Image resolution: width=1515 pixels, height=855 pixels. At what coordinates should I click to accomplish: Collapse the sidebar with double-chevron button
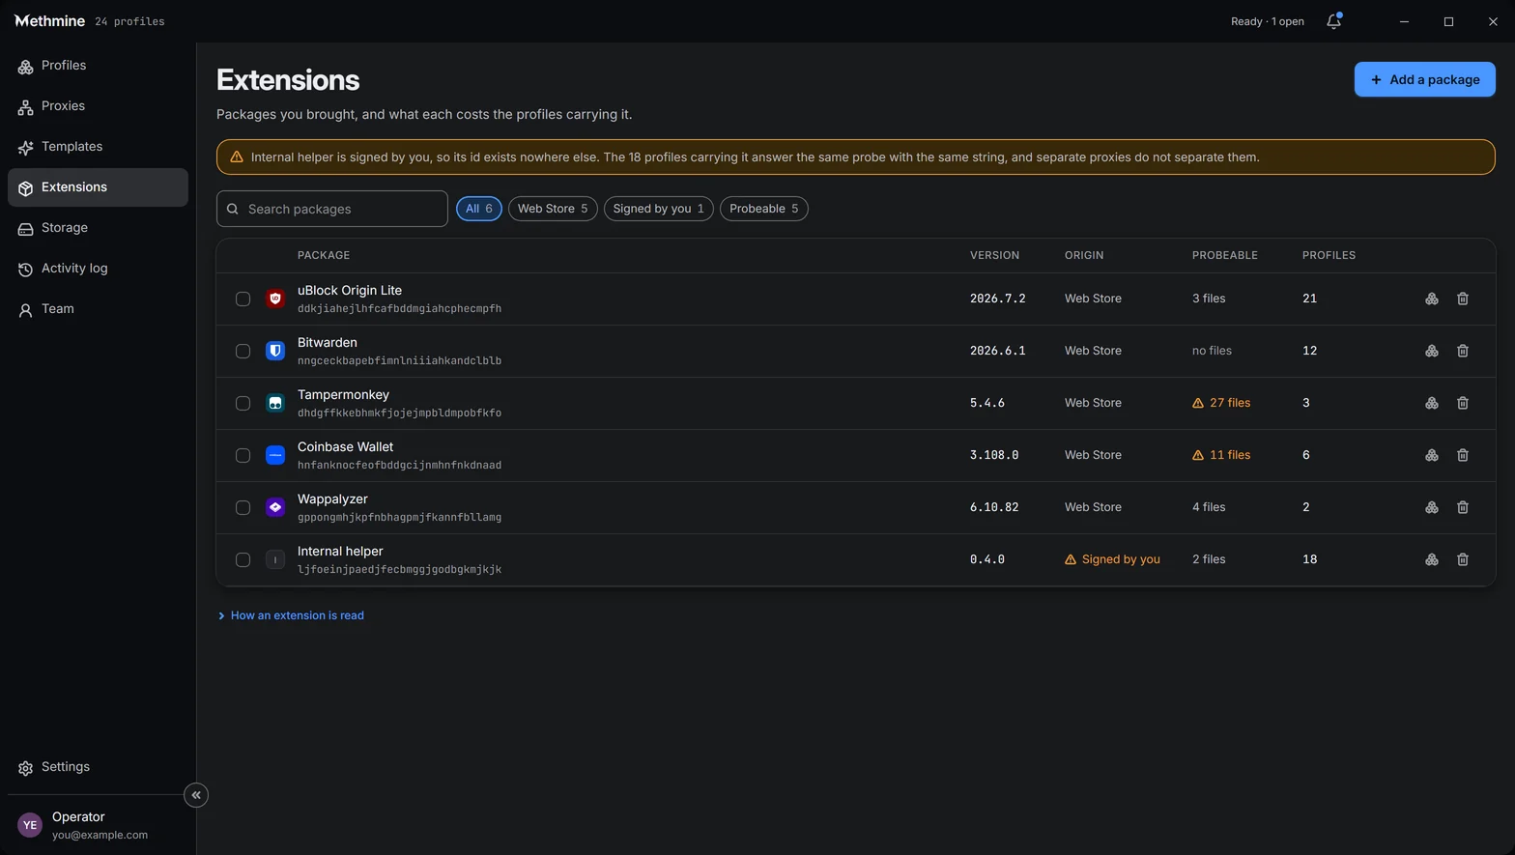point(196,795)
